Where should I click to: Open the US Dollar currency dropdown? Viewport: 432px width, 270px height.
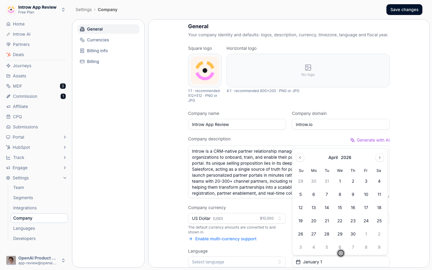pyautogui.click(x=237, y=218)
